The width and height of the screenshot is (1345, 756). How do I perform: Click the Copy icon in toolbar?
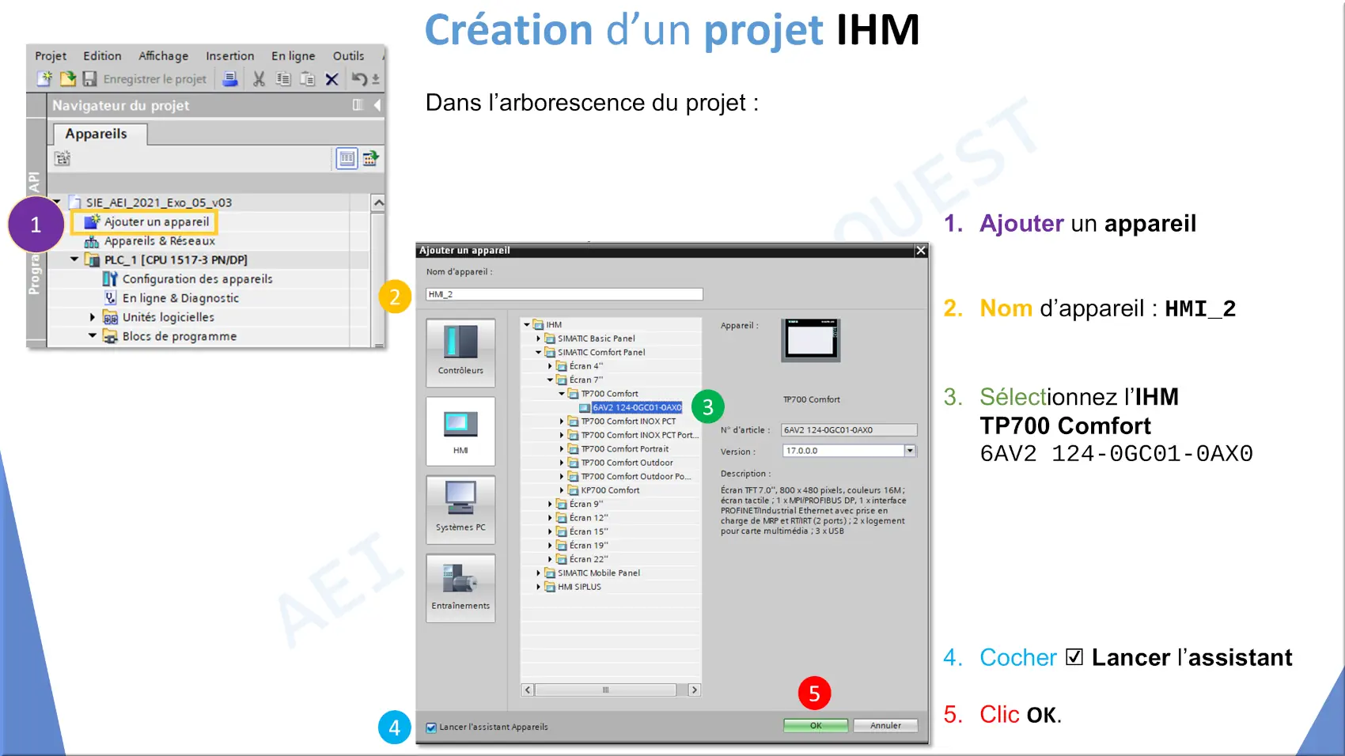click(283, 79)
